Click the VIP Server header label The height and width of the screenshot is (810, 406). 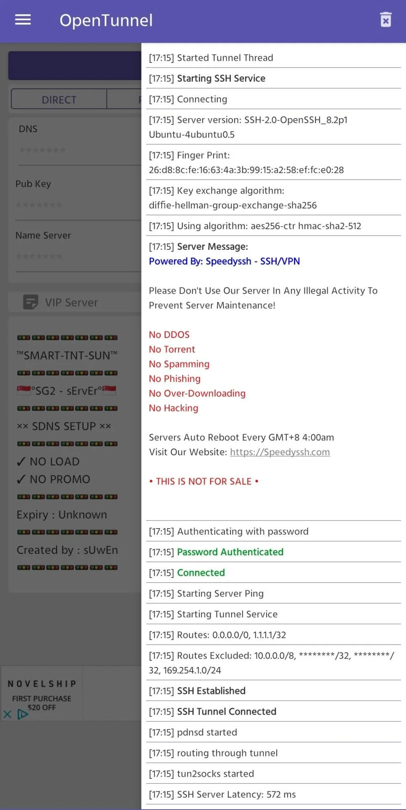coord(71,302)
